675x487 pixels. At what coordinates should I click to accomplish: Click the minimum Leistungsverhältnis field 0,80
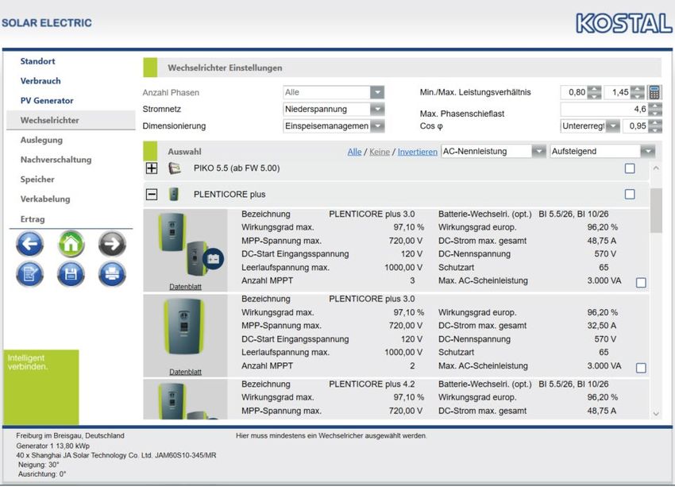(x=574, y=92)
